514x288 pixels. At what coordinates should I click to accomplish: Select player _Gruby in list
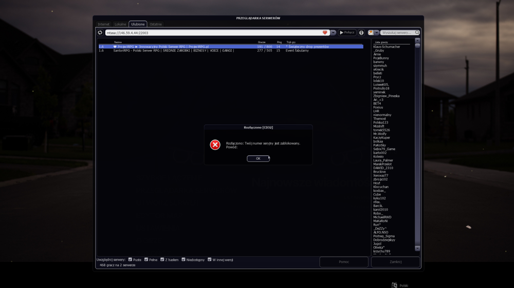click(x=379, y=51)
